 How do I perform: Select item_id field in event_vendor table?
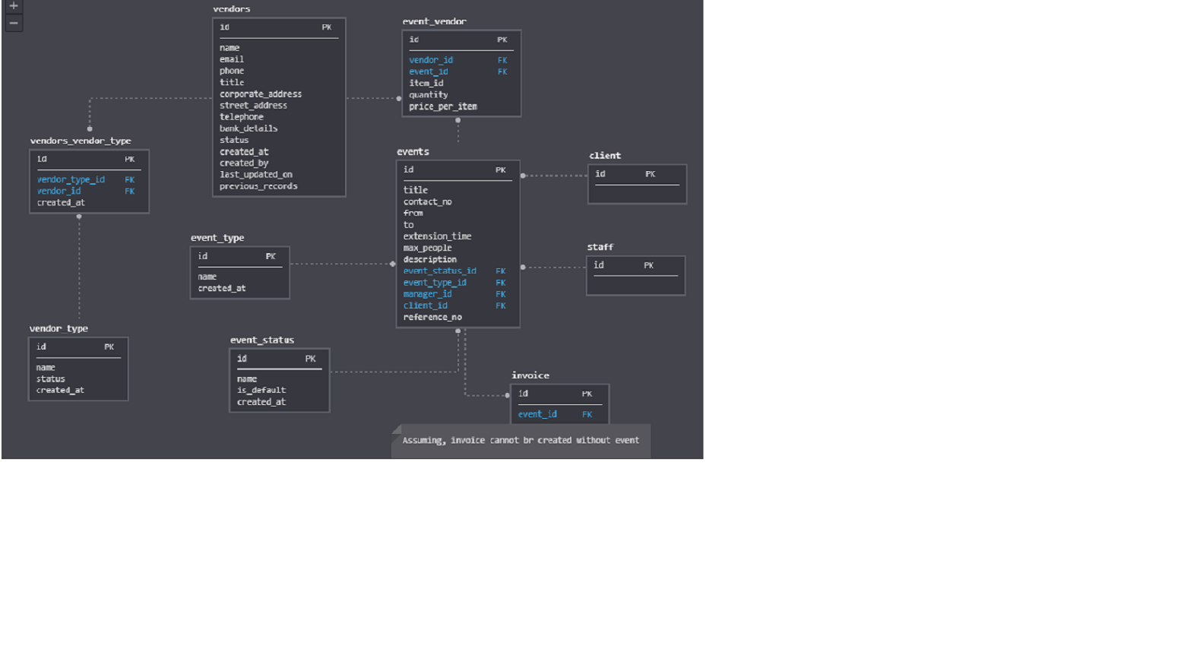click(426, 84)
